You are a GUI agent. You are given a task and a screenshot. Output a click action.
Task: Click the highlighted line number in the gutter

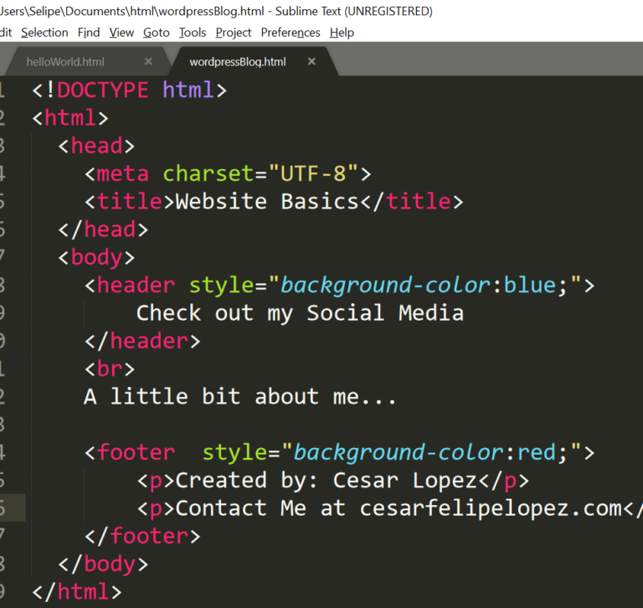(3, 508)
